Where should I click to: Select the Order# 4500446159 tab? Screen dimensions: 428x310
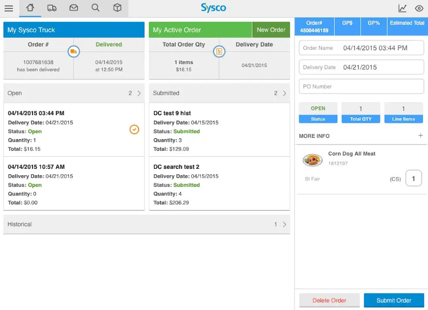click(x=314, y=27)
